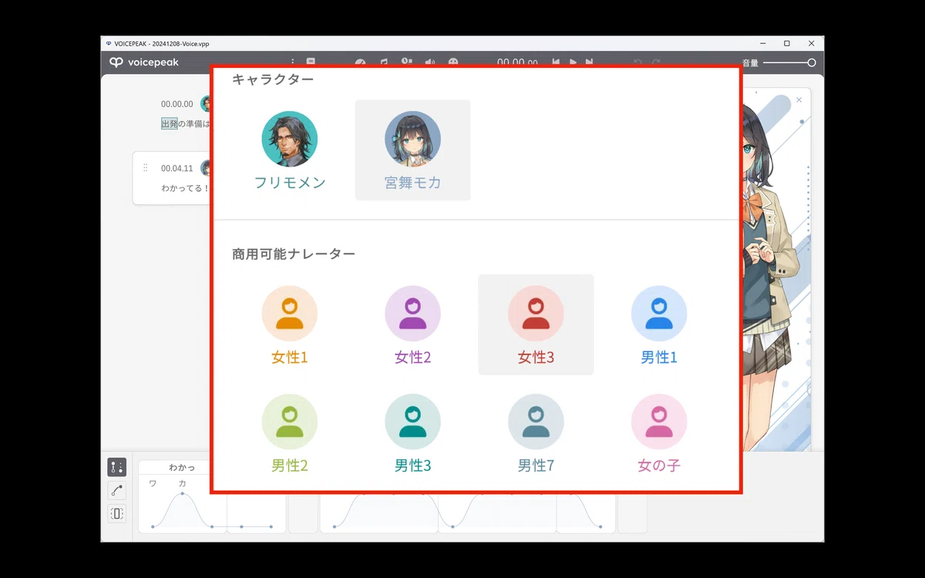Grab the drag handle of block 00.04.11
This screenshot has width=925, height=578.
(145, 168)
